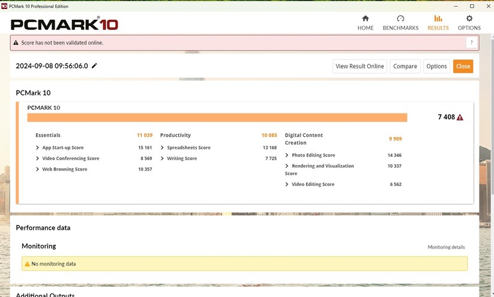Click the alert icon in the validation banner

click(16, 43)
